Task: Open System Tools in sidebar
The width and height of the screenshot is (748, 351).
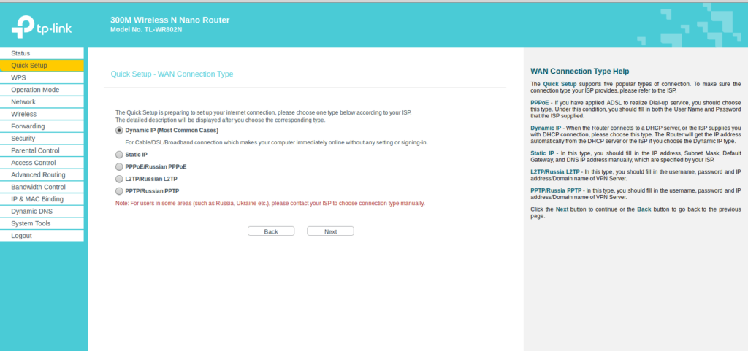Action: pyautogui.click(x=31, y=223)
